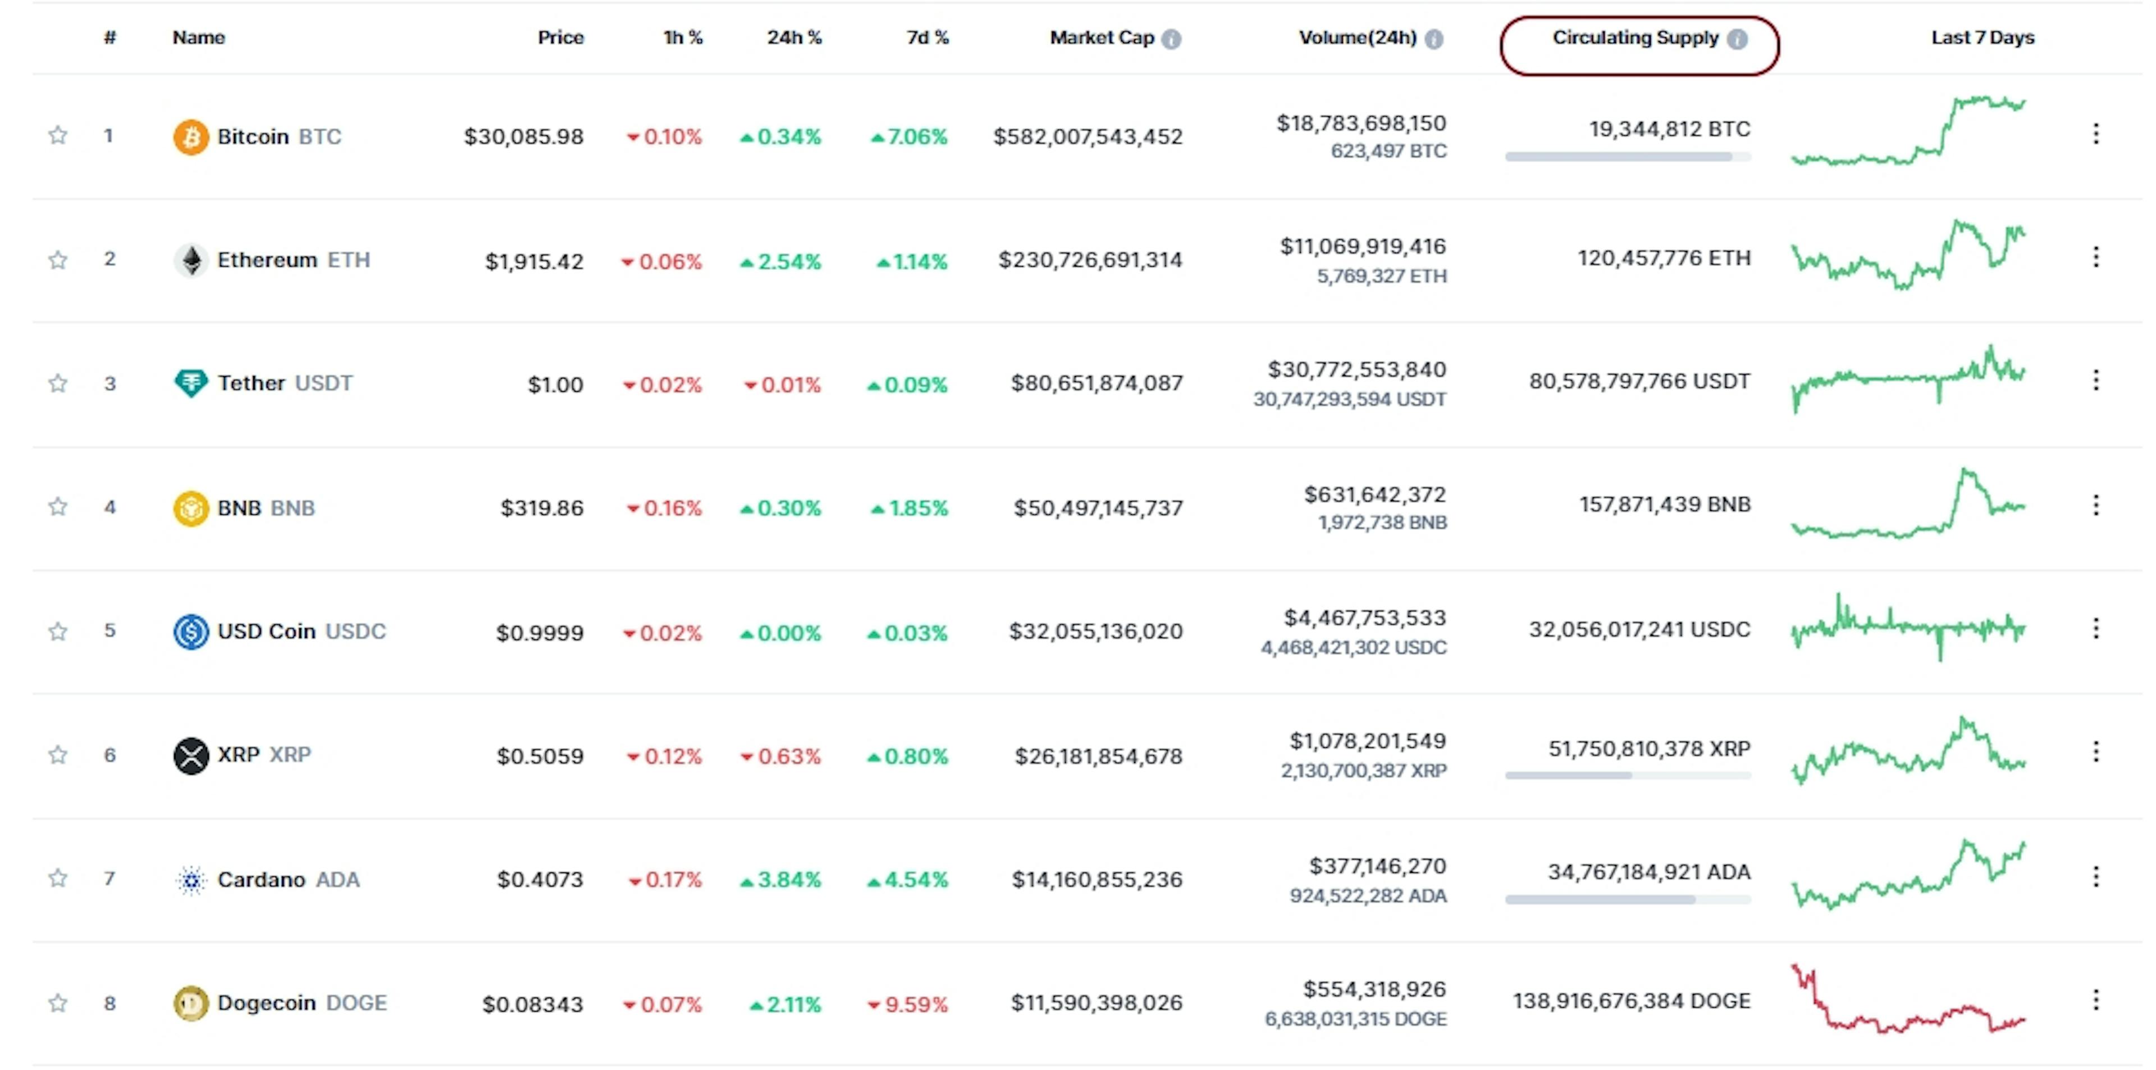
Task: Open the three-dot menu for Cardano row
Action: (2096, 876)
